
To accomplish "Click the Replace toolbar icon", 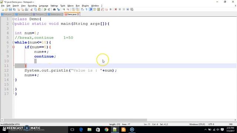I will 59,9.
